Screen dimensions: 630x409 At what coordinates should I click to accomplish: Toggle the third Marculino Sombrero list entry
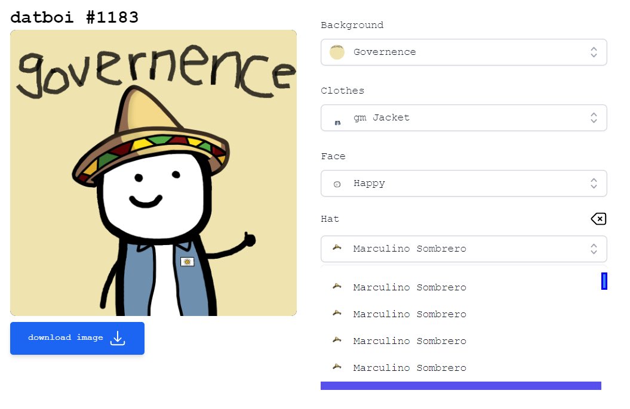(410, 340)
